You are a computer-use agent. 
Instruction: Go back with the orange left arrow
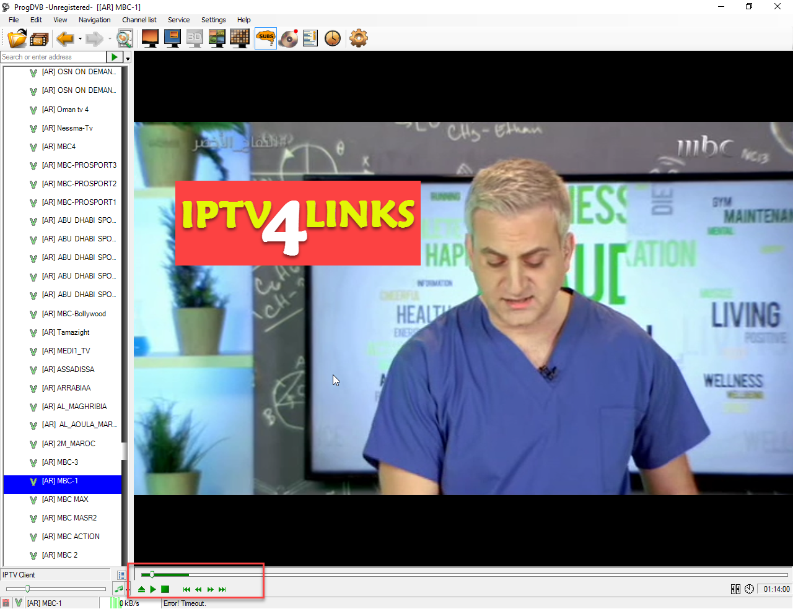[x=65, y=38]
